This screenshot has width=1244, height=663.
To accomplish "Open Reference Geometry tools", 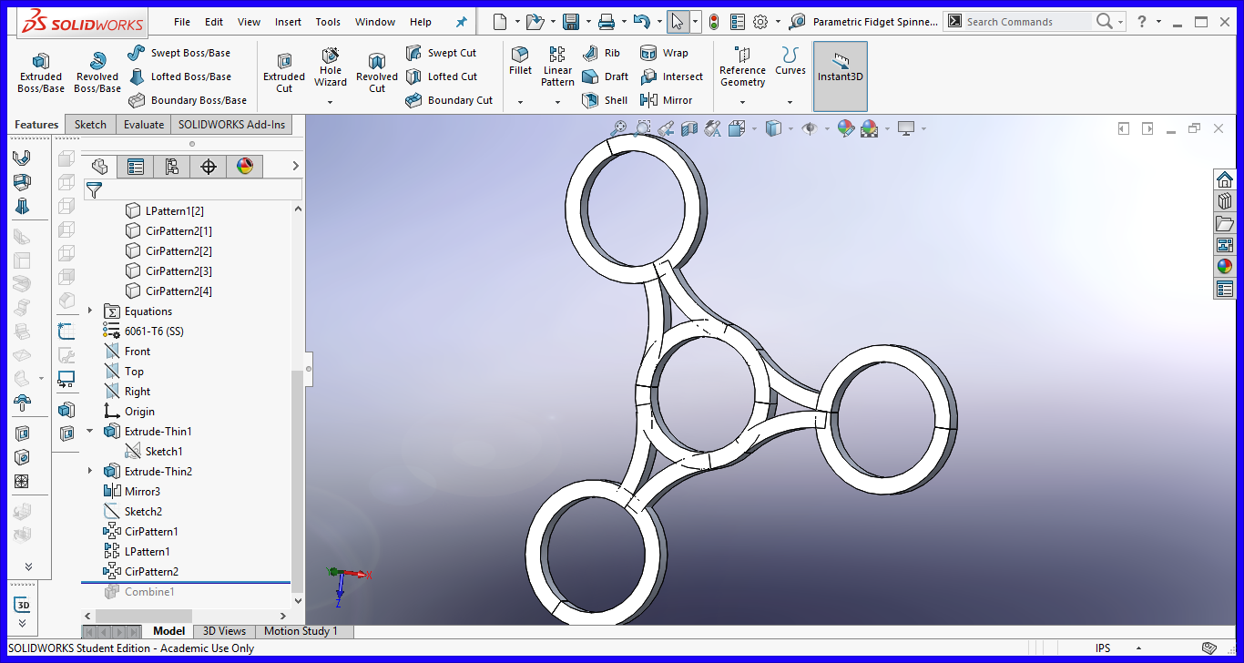I will coord(742,66).
